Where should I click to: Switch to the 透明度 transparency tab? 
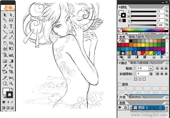coord(144,63)
